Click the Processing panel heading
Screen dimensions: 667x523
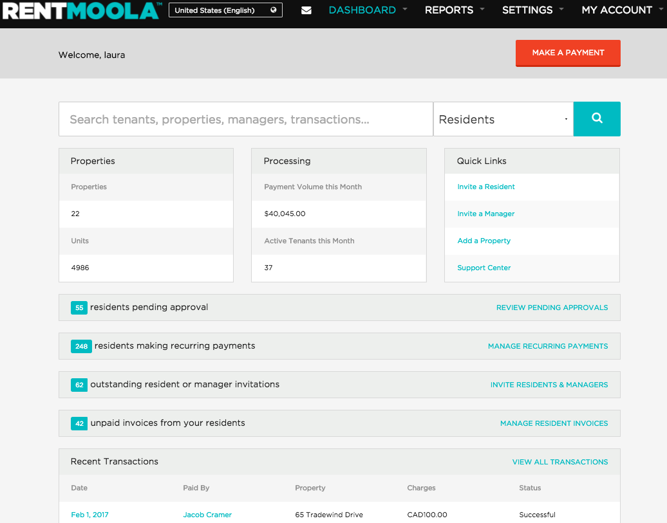pos(287,161)
